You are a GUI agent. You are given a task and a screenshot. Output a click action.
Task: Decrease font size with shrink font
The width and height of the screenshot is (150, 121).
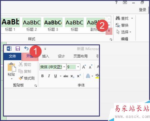pos(91,67)
